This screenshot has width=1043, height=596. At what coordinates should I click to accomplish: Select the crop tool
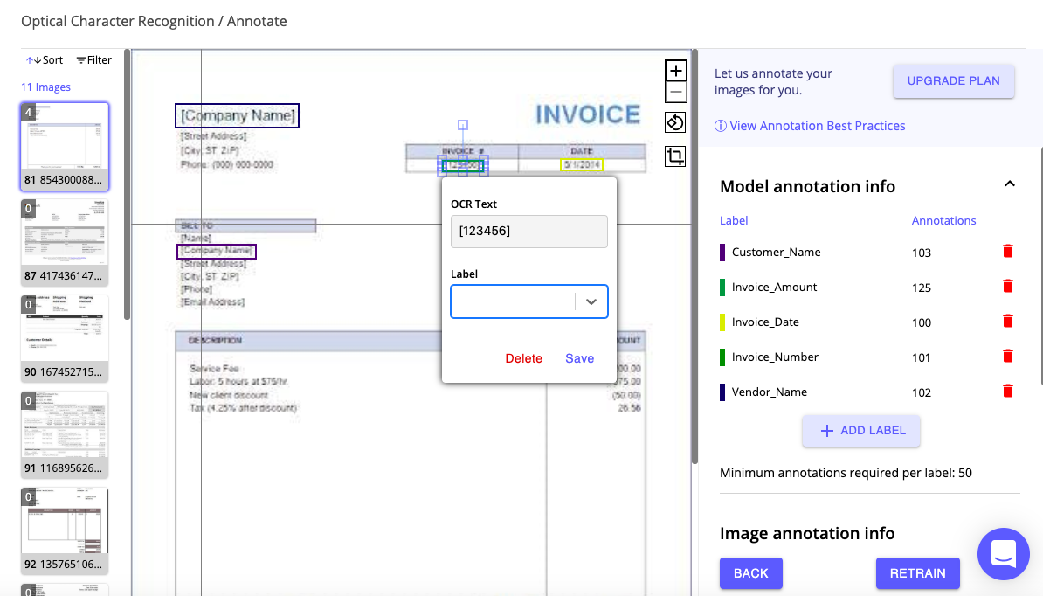coord(675,156)
